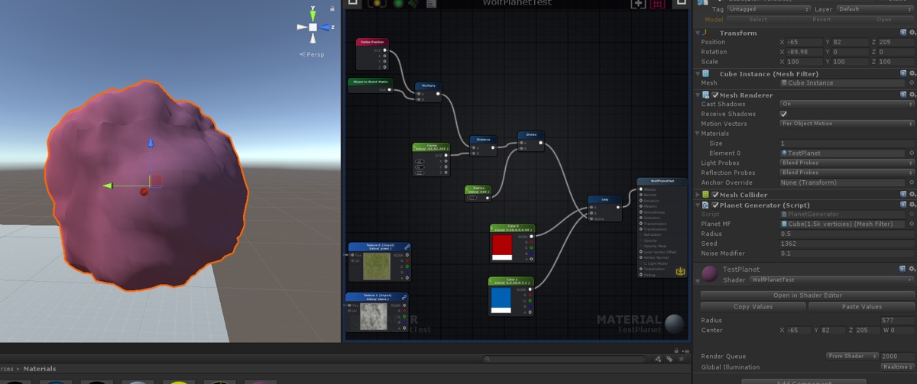Collapse the Transform component foldout

coord(698,33)
